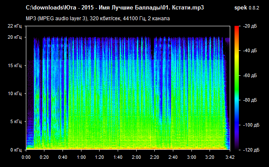This screenshot has width=269, height=167.
Task: Click the MP3 codec info line
Action: 98,19
